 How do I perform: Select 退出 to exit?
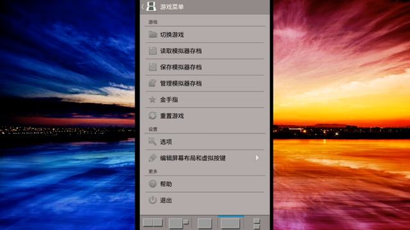click(205, 200)
